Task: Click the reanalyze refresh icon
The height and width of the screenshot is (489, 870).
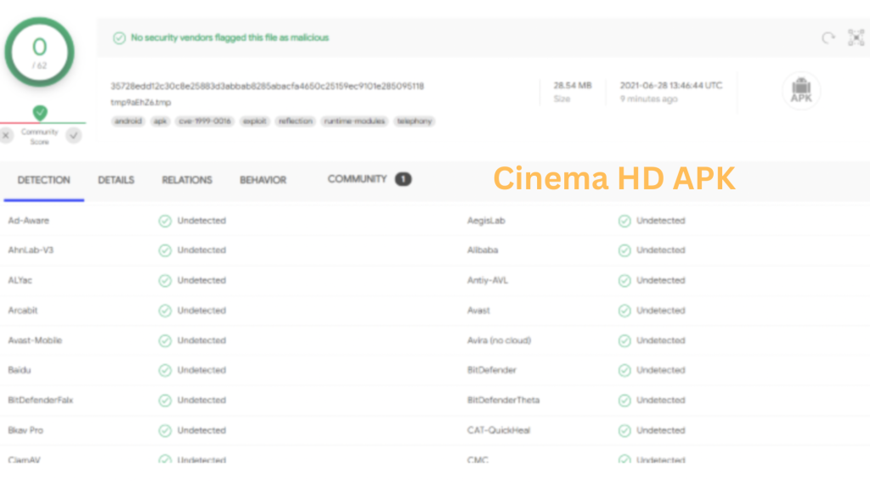Action: pyautogui.click(x=828, y=37)
